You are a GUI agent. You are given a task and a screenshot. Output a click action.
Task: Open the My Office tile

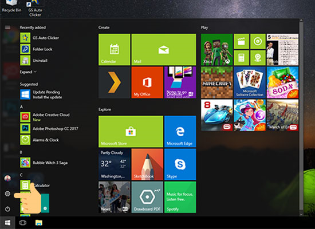(147, 82)
